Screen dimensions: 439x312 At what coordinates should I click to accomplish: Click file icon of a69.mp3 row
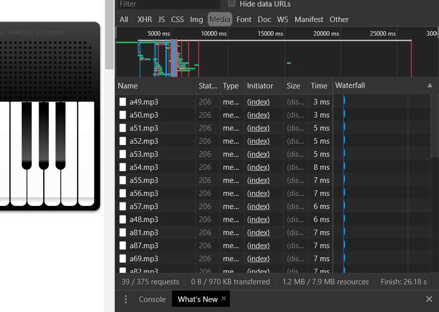point(123,259)
